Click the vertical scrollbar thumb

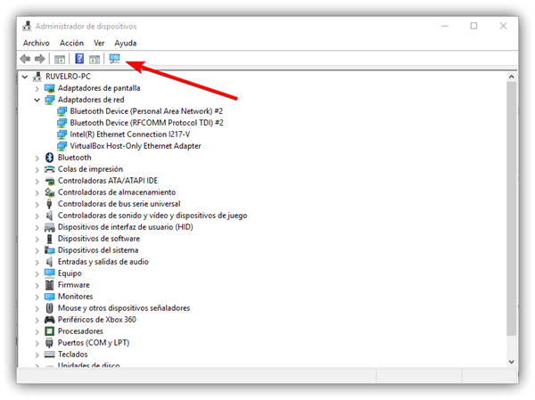pos(511,208)
